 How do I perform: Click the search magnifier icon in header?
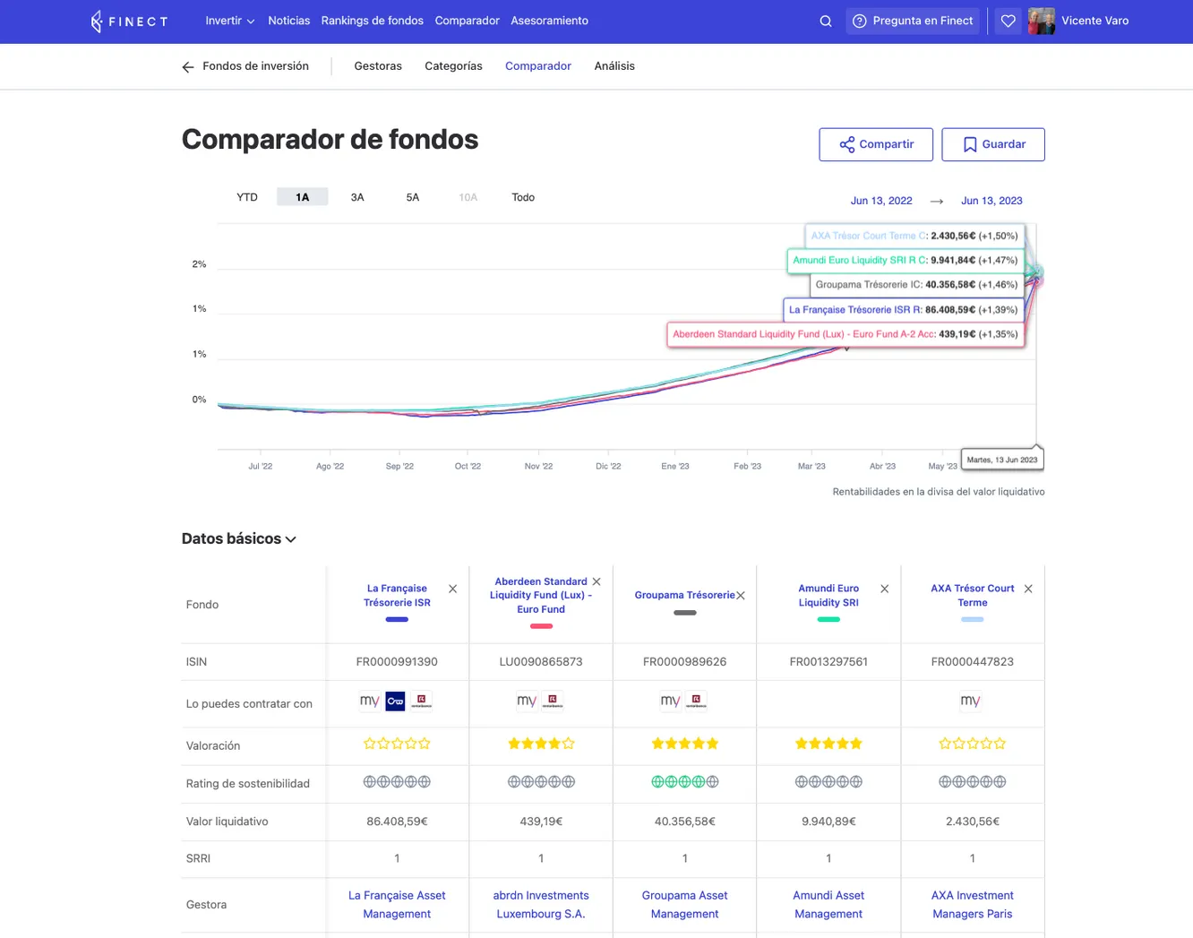(826, 22)
